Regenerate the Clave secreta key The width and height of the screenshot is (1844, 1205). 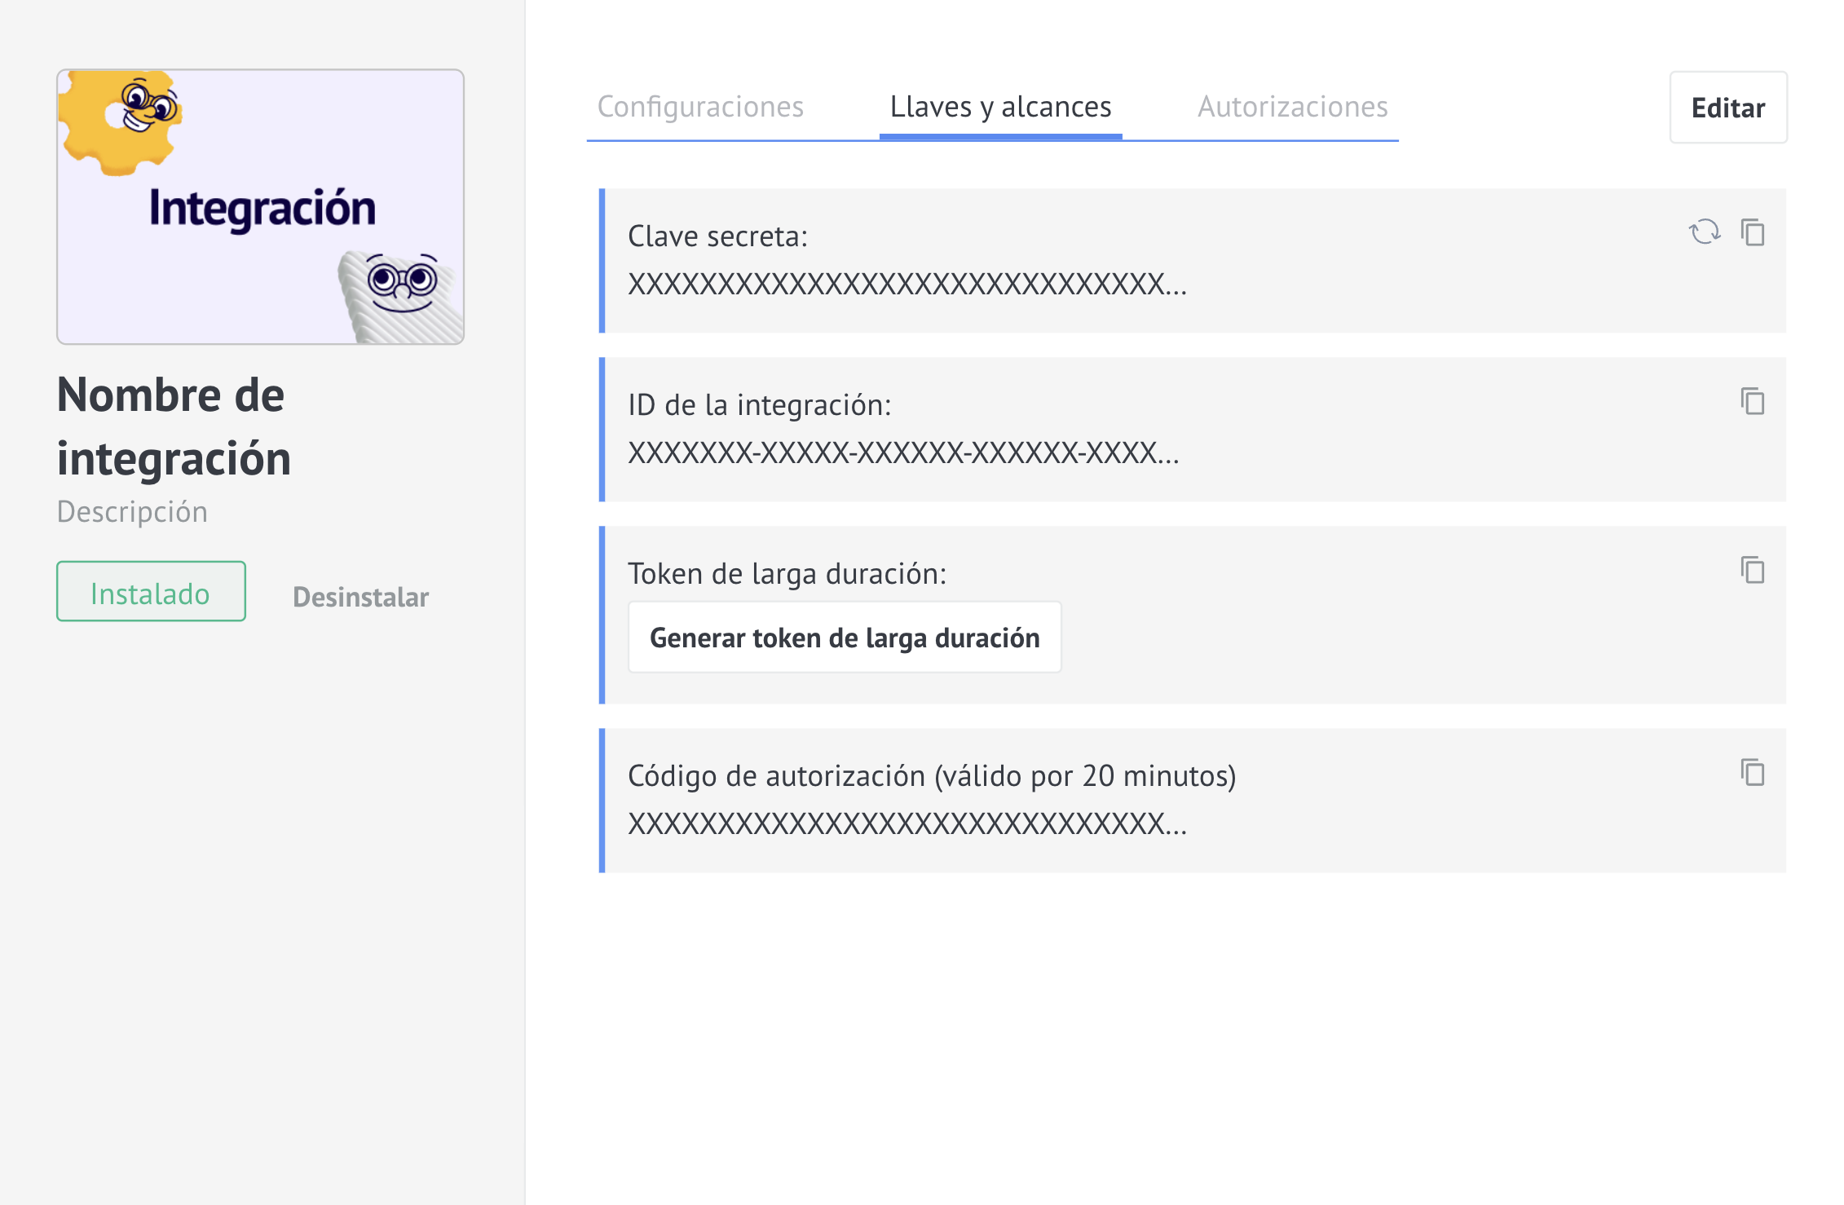coord(1704,232)
